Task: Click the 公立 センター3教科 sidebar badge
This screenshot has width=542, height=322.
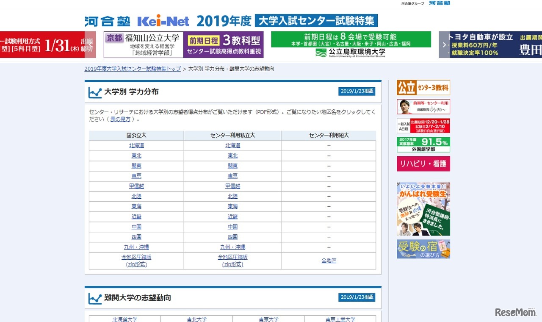Action: coord(423,88)
